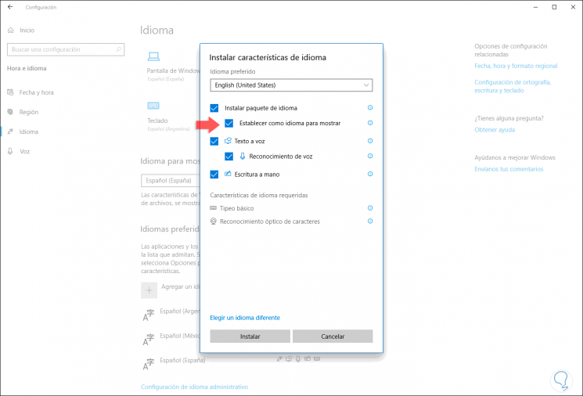Open the Idioma preferido dropdown
This screenshot has height=396, width=583.
pyautogui.click(x=291, y=85)
